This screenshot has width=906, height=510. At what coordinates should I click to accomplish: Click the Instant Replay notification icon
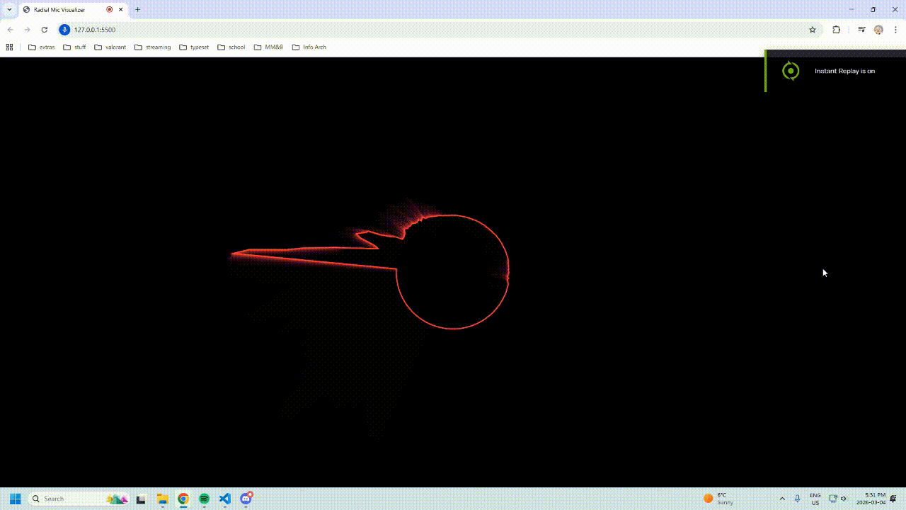click(791, 71)
